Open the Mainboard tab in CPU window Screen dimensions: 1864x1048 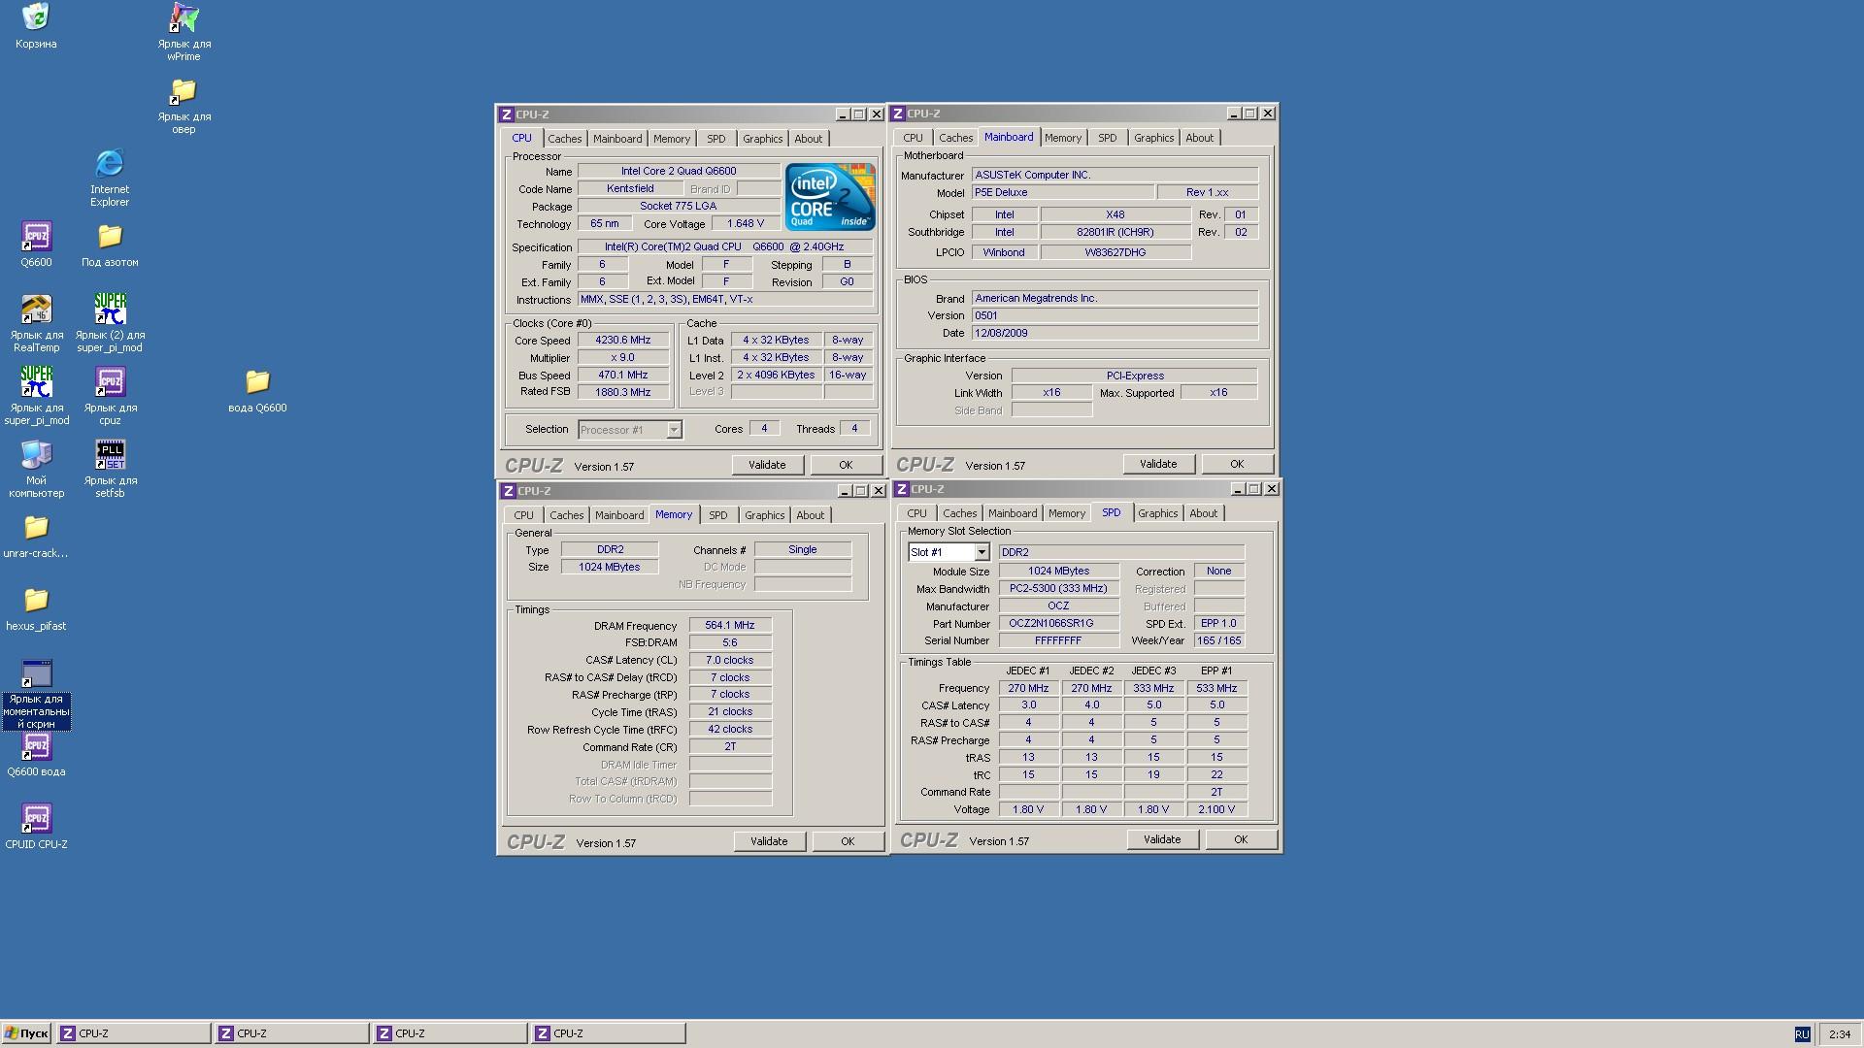coord(617,139)
